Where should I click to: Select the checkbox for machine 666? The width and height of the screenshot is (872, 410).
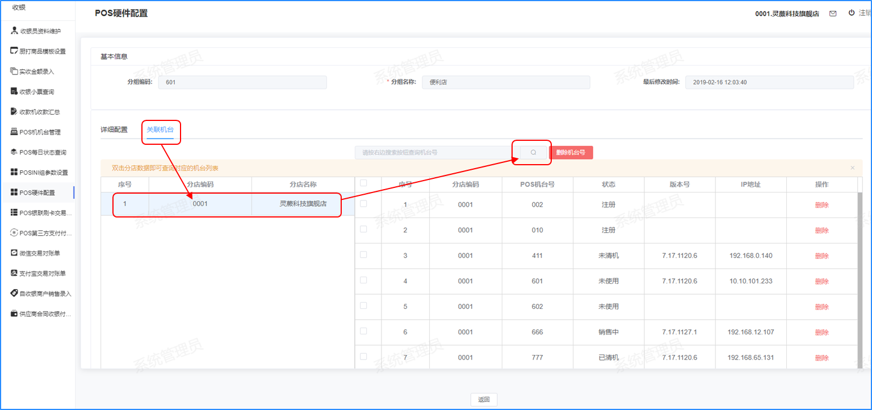tap(363, 331)
